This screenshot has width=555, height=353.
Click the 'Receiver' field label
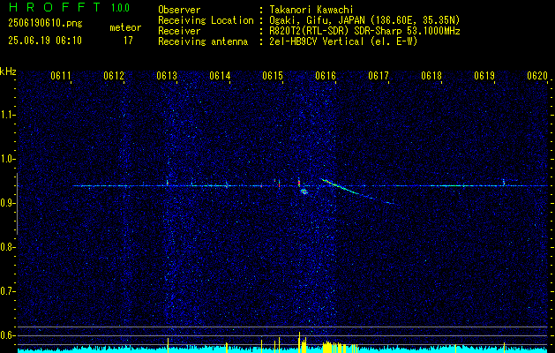pyautogui.click(x=179, y=31)
